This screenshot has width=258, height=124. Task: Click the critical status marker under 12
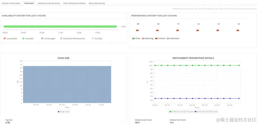click(x=198, y=30)
